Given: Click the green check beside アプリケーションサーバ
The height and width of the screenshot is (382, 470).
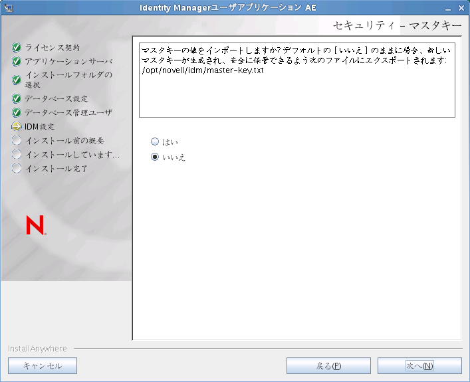Looking at the screenshot, I should pyautogui.click(x=17, y=61).
